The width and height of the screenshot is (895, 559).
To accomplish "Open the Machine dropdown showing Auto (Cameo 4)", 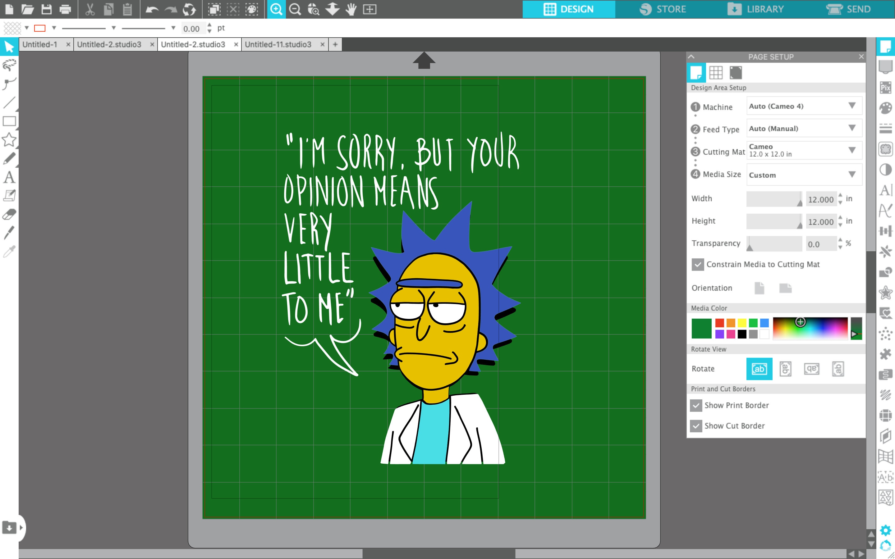I will [x=804, y=106].
